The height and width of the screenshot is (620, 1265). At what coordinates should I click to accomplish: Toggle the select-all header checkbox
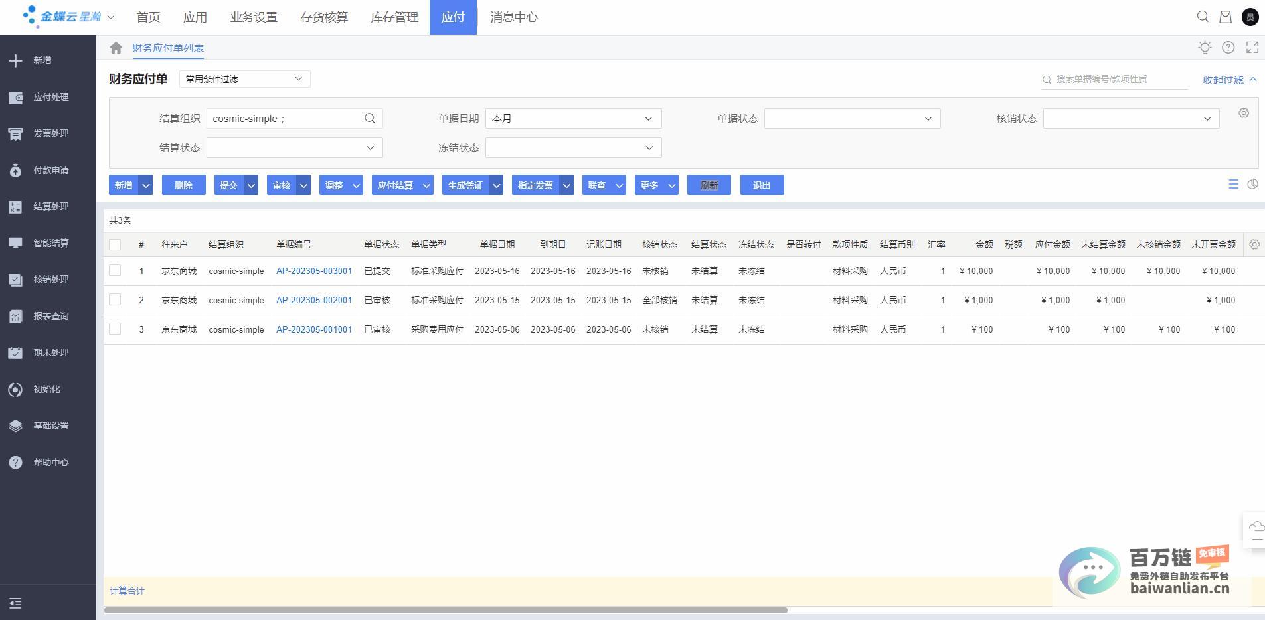click(115, 244)
